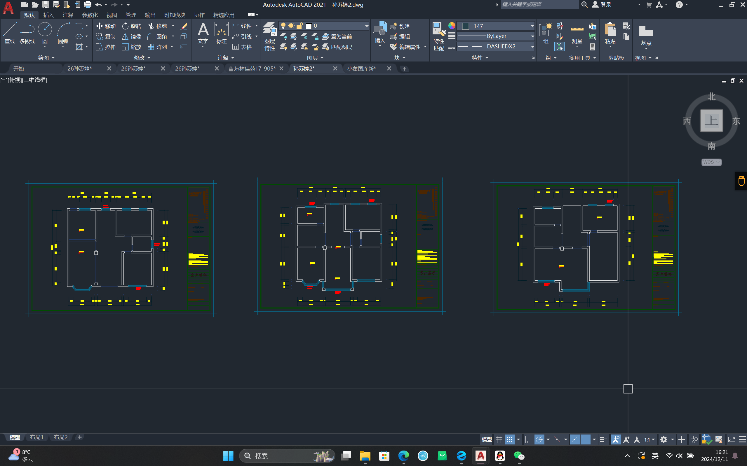This screenshot has width=747, height=466.
Task: Toggle the grid display in status bar
Action: pos(499,439)
